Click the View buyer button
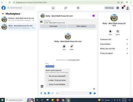Viewport: 133px width, 102px height. pyautogui.click(x=53, y=26)
